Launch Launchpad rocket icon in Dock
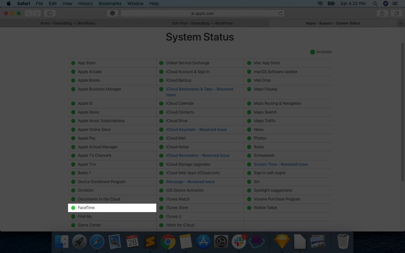Image resolution: width=405 pixels, height=253 pixels. click(x=79, y=242)
